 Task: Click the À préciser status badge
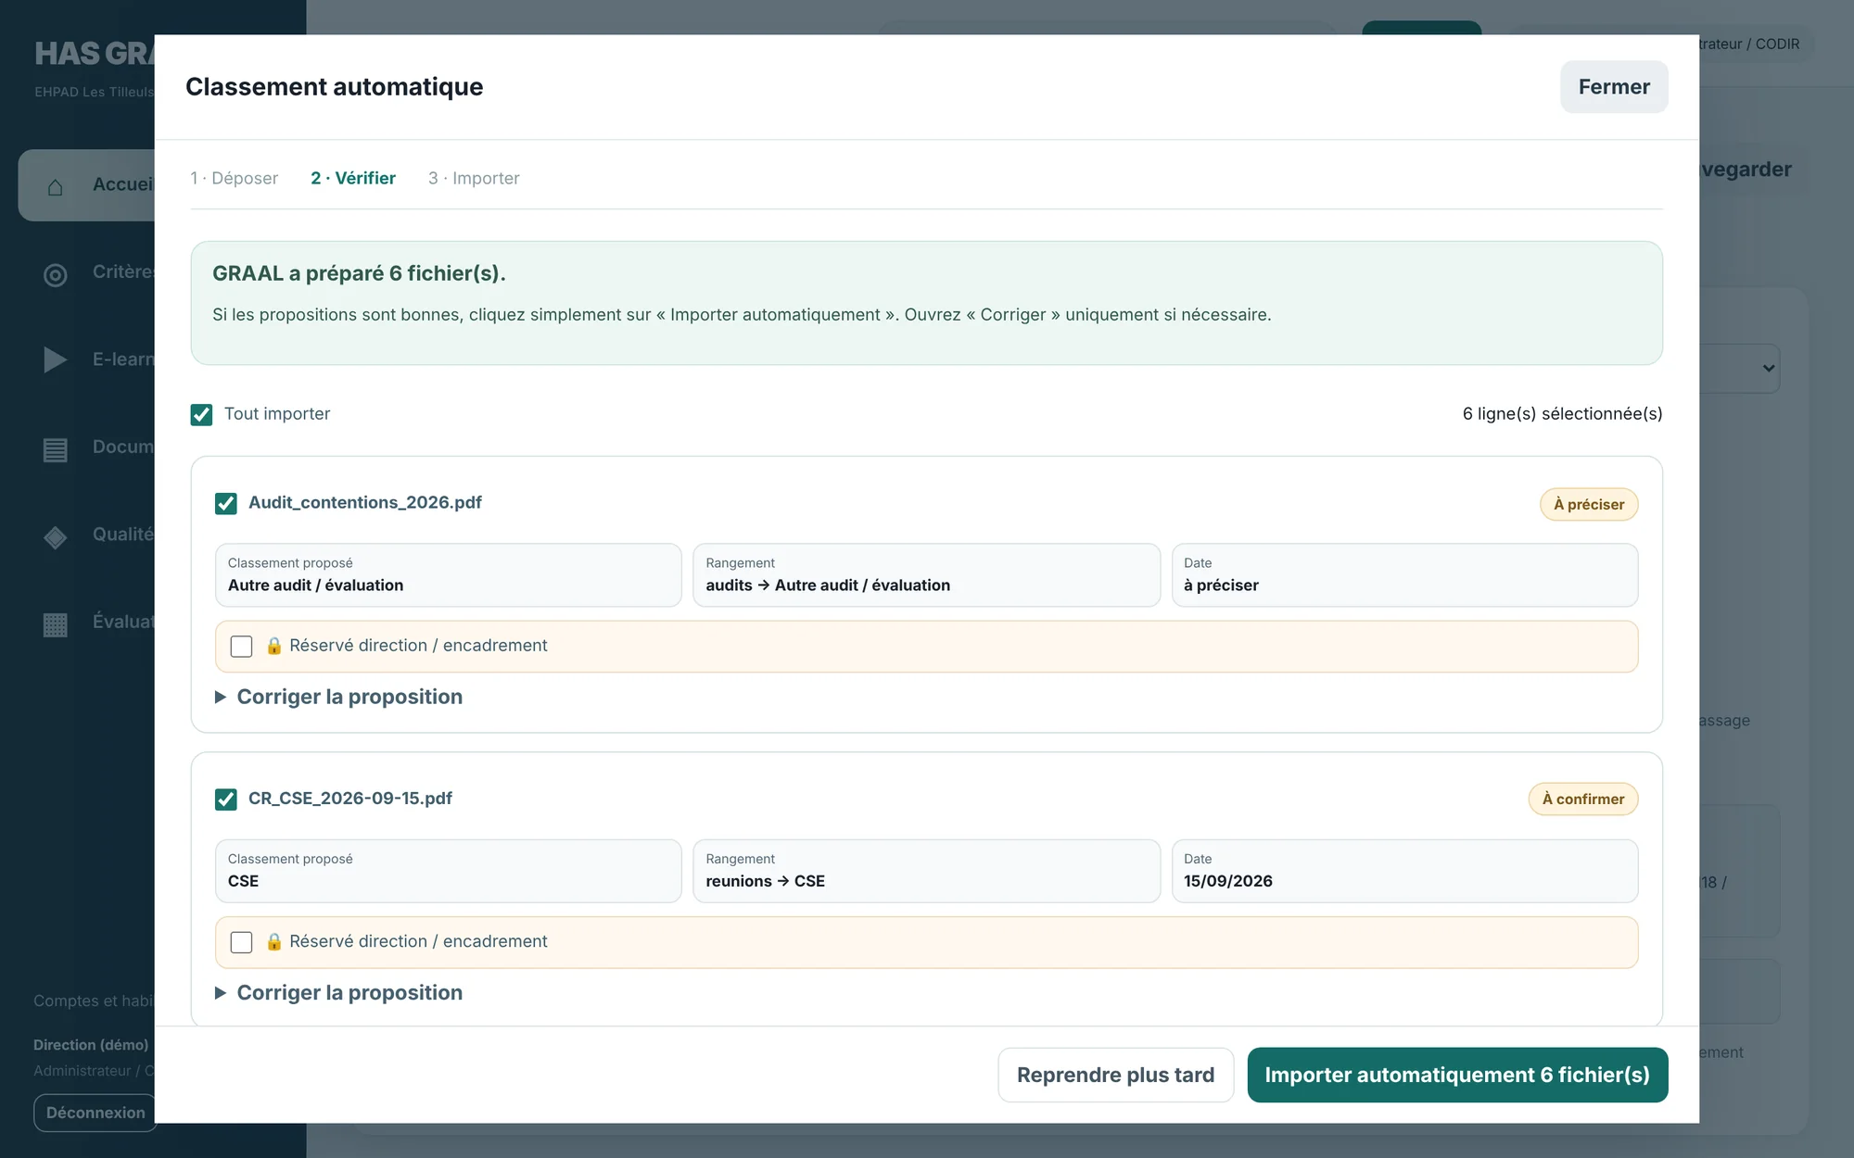1589,504
